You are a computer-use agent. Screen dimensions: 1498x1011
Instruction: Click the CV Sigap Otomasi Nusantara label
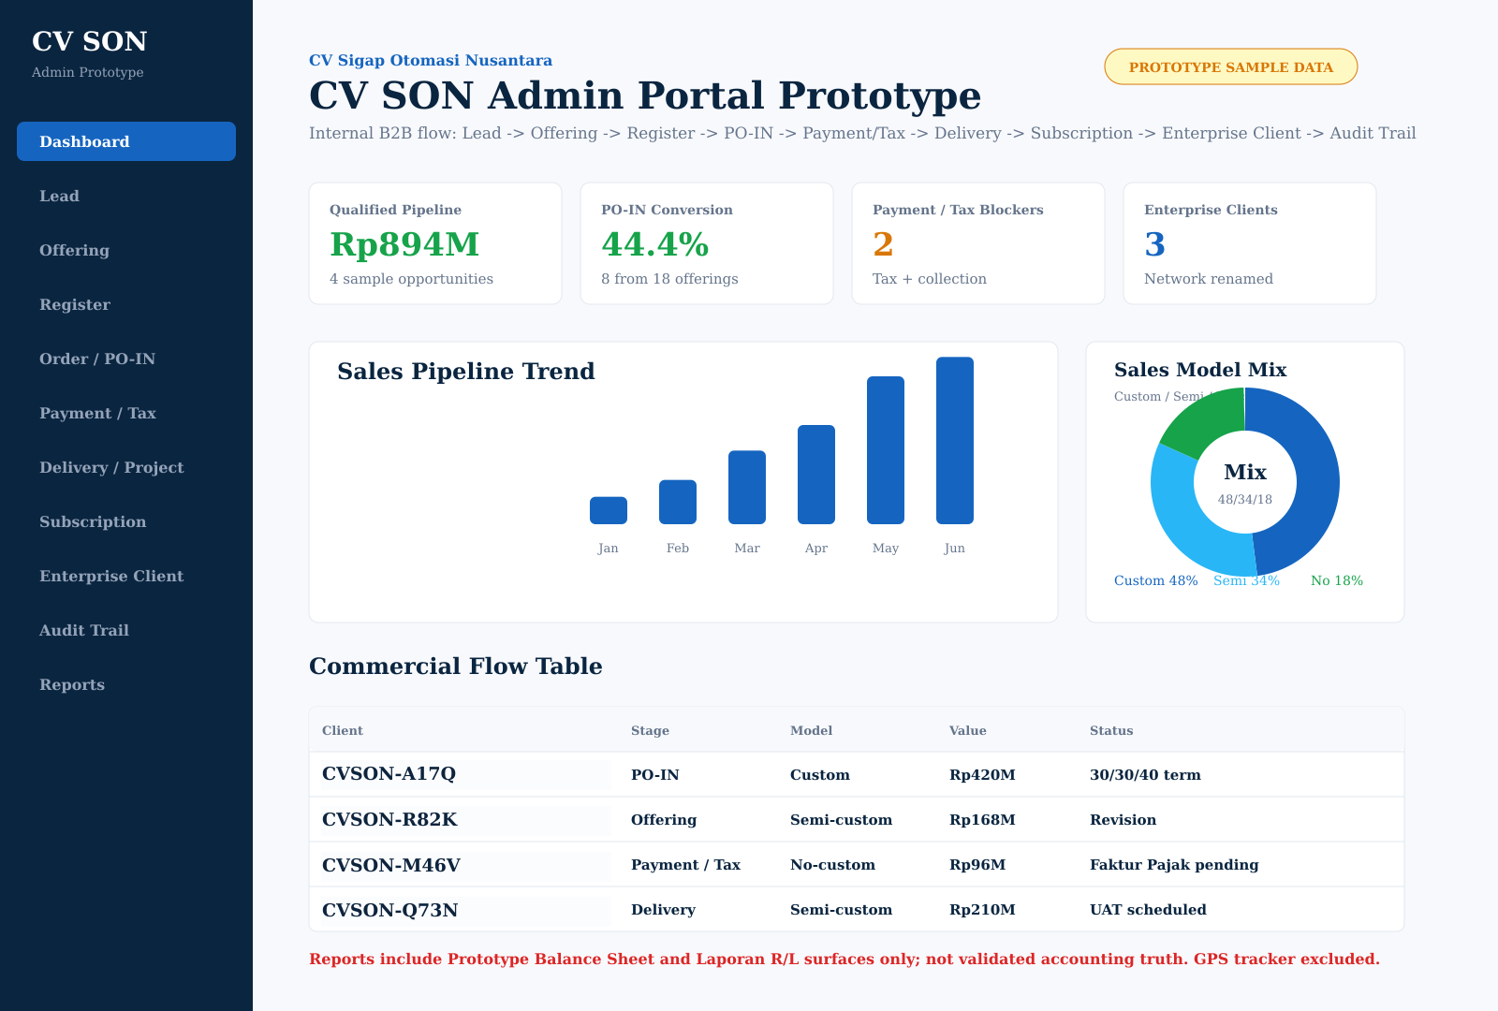pyautogui.click(x=431, y=60)
